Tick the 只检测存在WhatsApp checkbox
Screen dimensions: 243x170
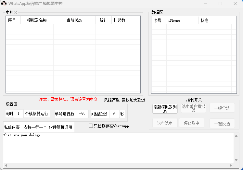point(91,126)
